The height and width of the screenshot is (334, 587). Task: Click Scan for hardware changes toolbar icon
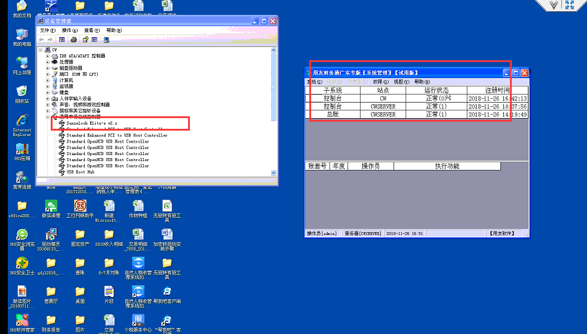click(106, 39)
